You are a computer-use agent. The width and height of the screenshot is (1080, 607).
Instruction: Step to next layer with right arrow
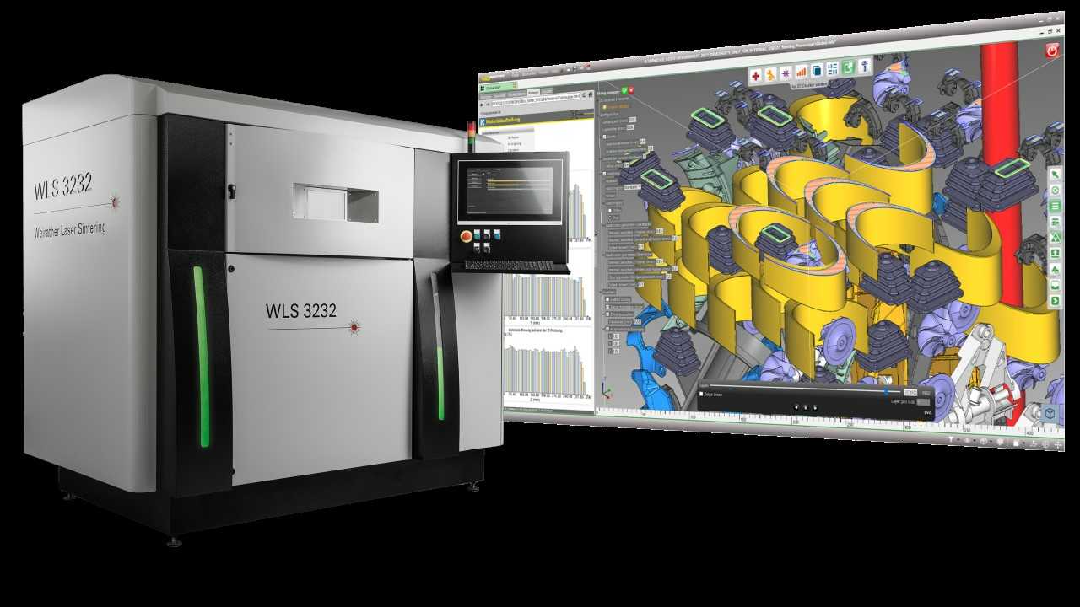click(x=815, y=406)
